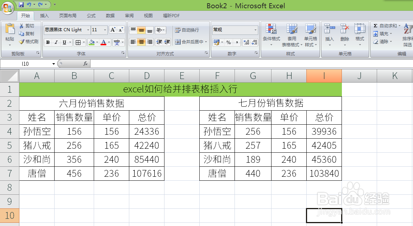Click the cell containing 孙悟空
The image size is (413, 226).
(x=36, y=131)
